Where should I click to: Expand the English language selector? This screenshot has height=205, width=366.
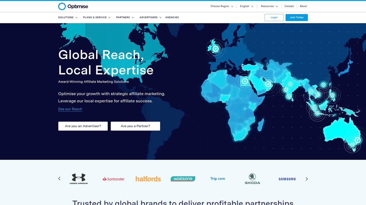click(x=246, y=6)
